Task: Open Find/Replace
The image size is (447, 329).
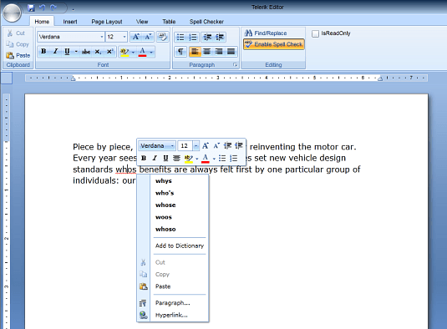Action: pyautogui.click(x=266, y=33)
